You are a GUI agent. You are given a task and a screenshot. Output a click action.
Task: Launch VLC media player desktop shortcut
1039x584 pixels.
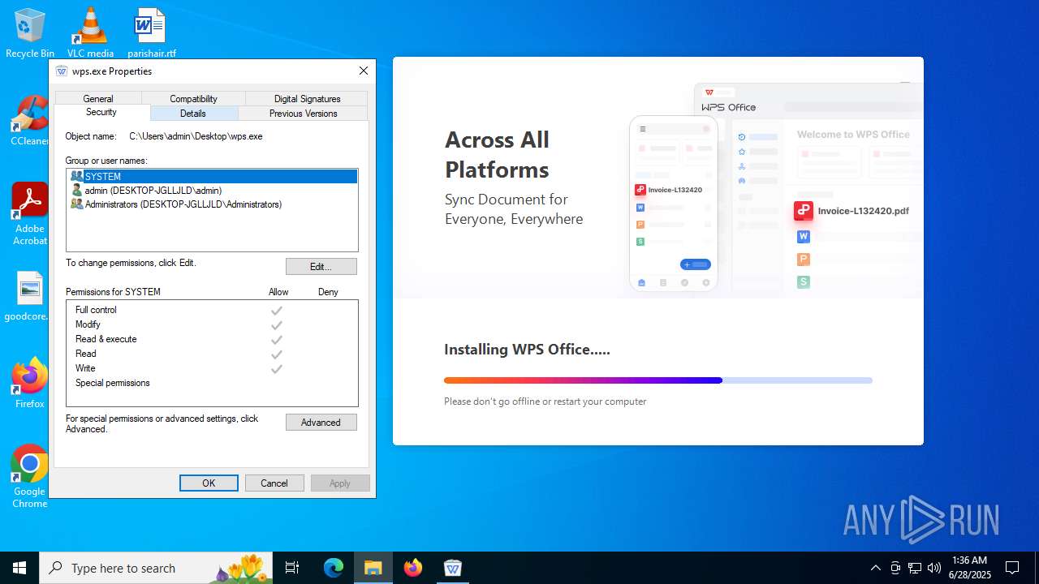90,32
